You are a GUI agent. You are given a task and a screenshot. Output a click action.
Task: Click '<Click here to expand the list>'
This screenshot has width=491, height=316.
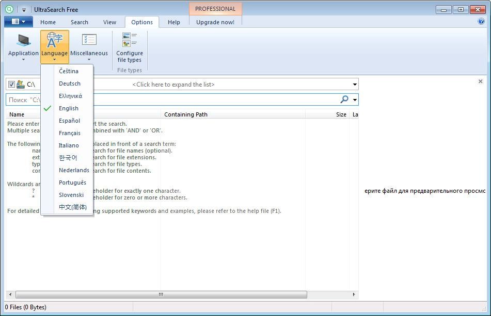click(173, 85)
